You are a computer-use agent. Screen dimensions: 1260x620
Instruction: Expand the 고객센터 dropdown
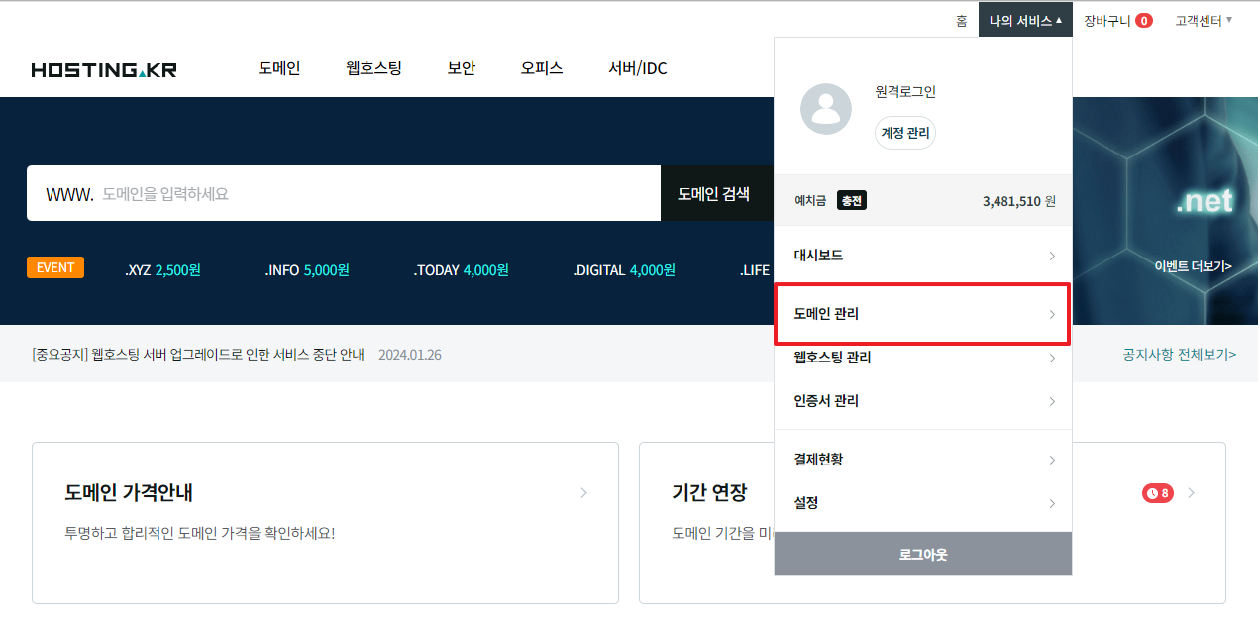pyautogui.click(x=1203, y=20)
